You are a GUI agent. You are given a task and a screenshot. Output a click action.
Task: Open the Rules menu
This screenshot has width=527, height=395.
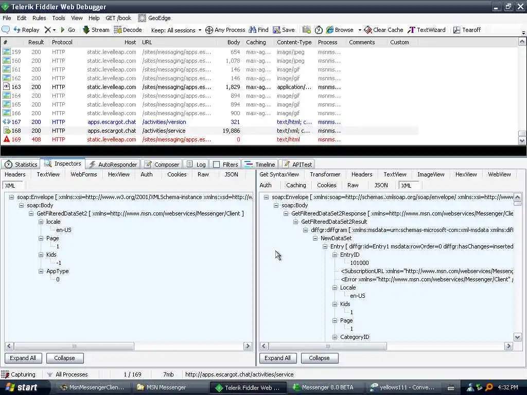(x=39, y=18)
